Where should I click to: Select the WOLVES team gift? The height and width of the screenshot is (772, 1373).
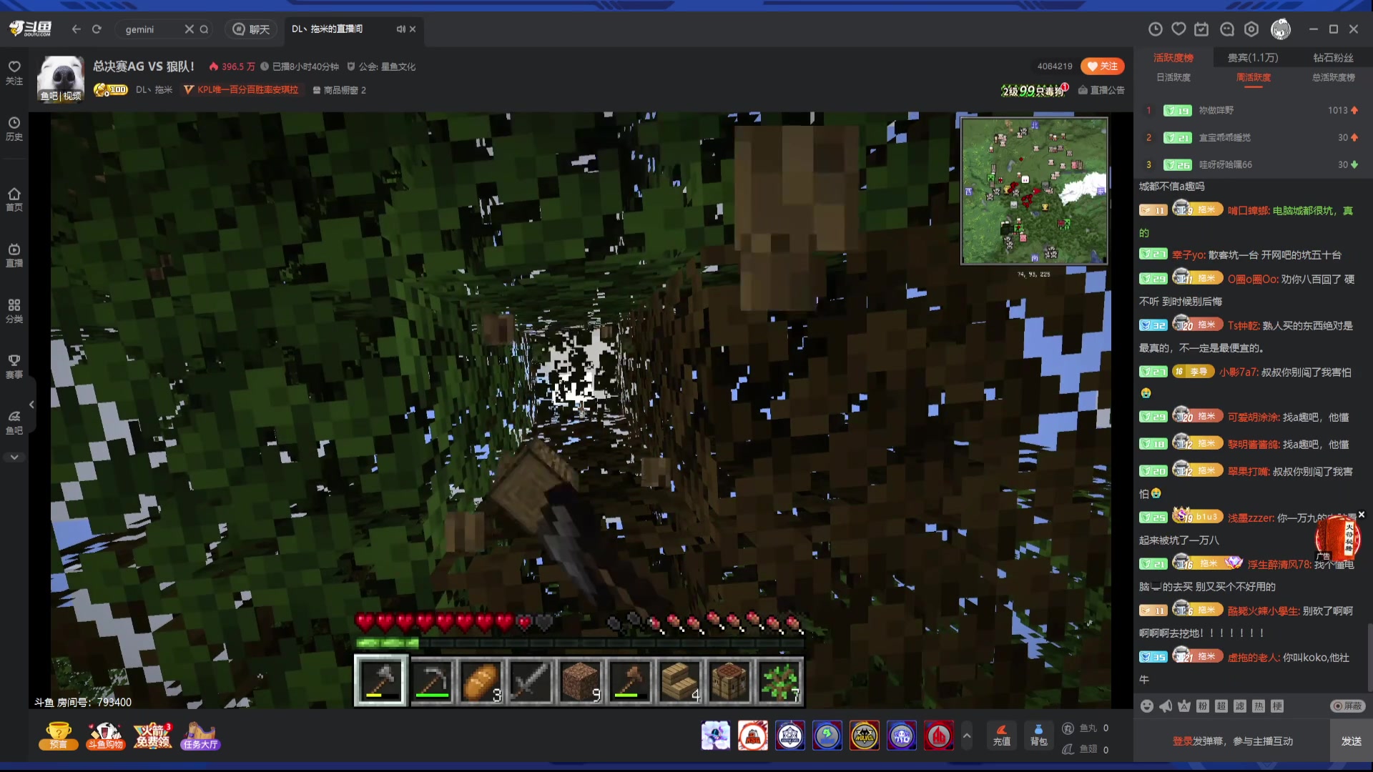(865, 736)
